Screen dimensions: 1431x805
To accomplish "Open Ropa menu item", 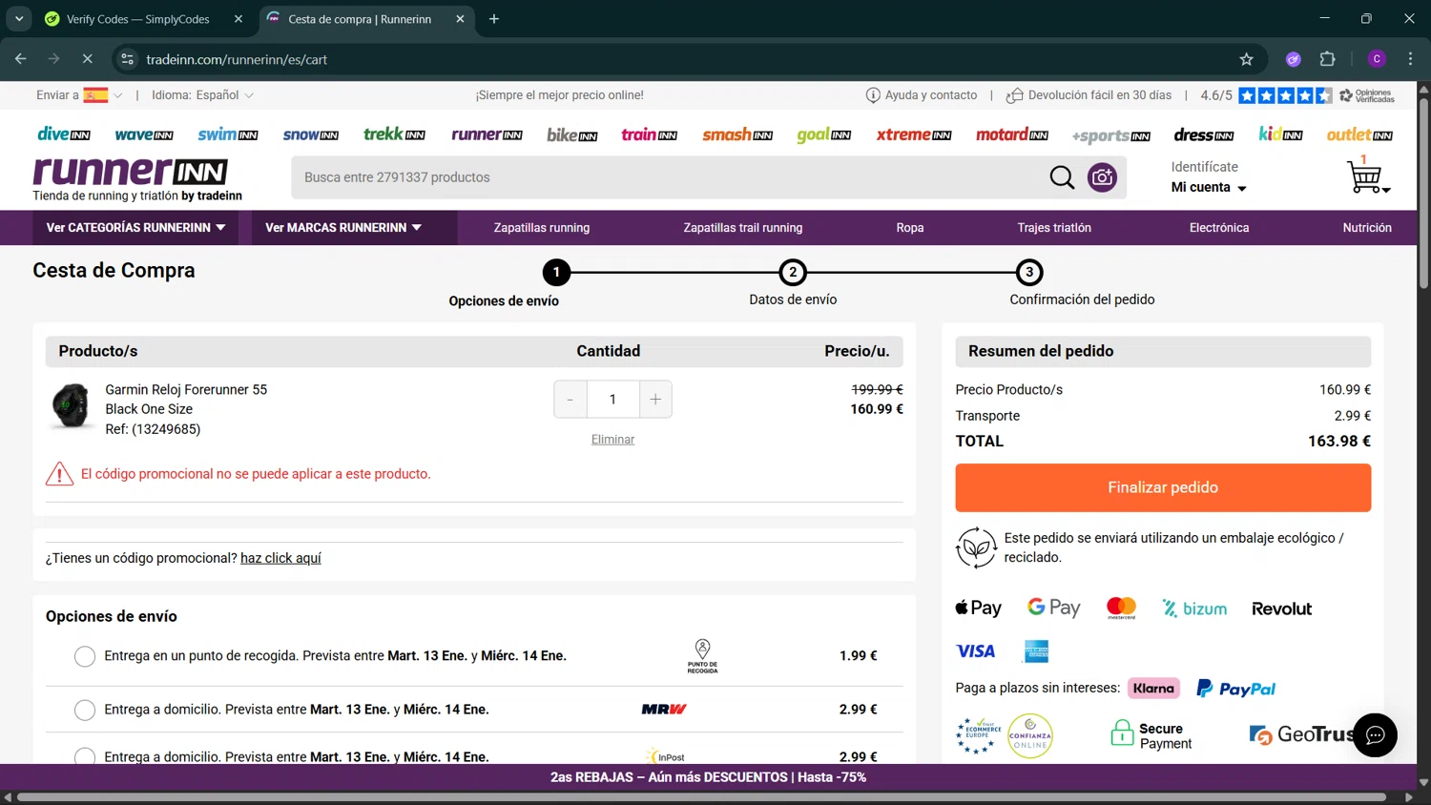I will pyautogui.click(x=910, y=228).
